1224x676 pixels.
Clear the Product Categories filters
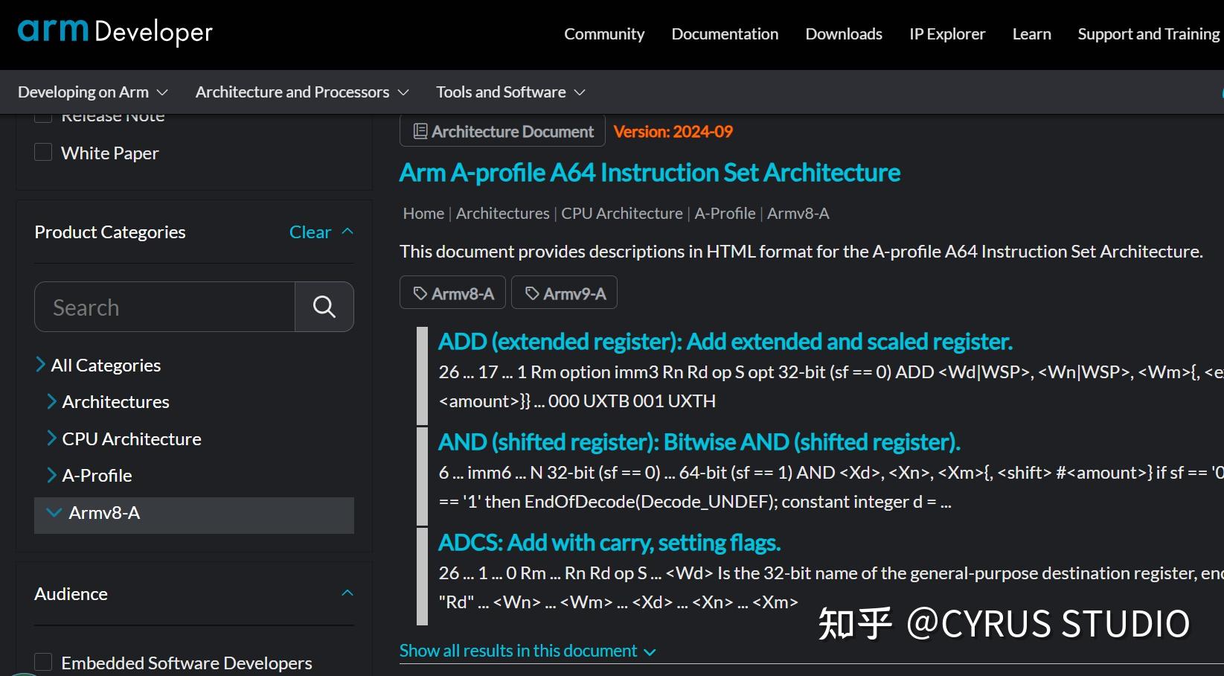pyautogui.click(x=310, y=232)
